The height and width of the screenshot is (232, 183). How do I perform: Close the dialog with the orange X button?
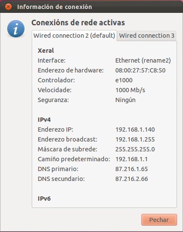coord(8,7)
